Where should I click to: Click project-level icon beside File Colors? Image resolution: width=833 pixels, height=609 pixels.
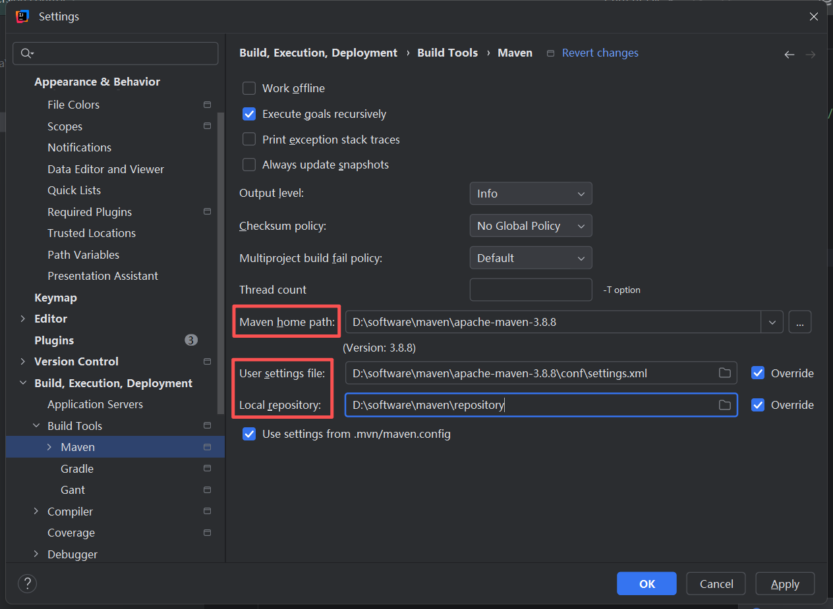click(x=207, y=105)
